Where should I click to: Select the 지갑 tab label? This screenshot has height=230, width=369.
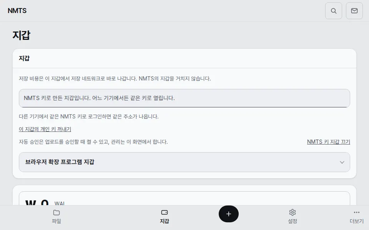[165, 221]
